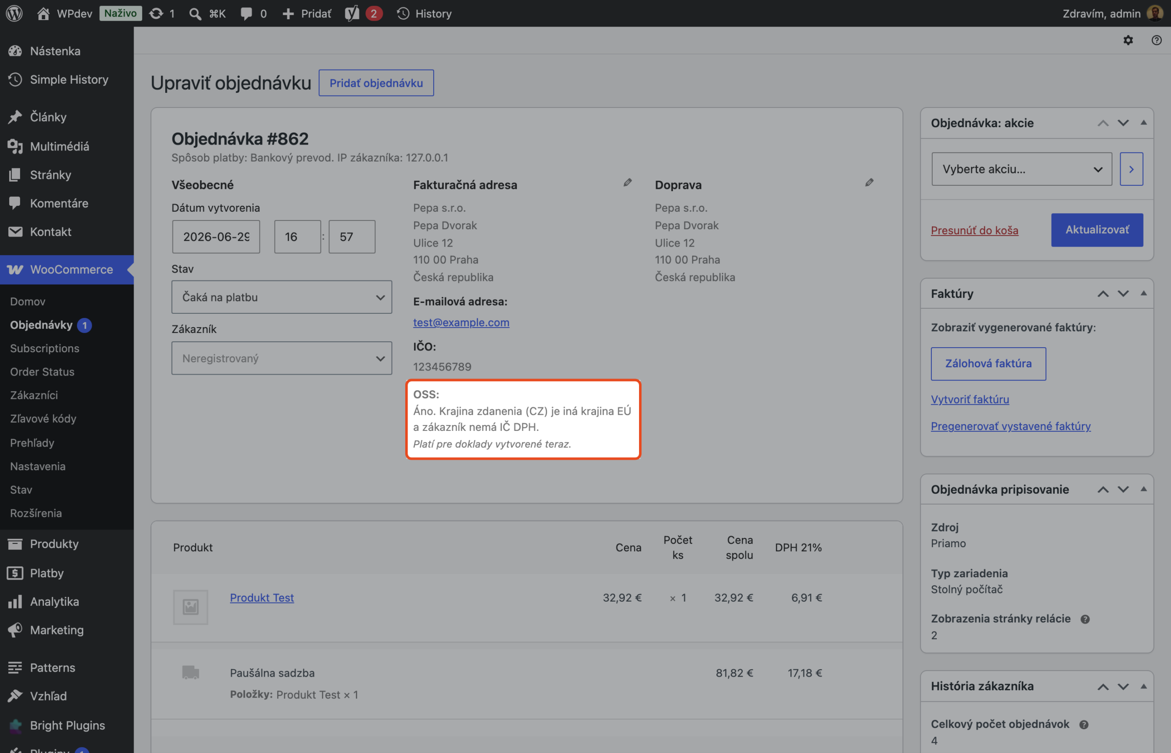Click help icon beside Celkový počet objednávok
This screenshot has height=753, width=1171.
tap(1084, 725)
